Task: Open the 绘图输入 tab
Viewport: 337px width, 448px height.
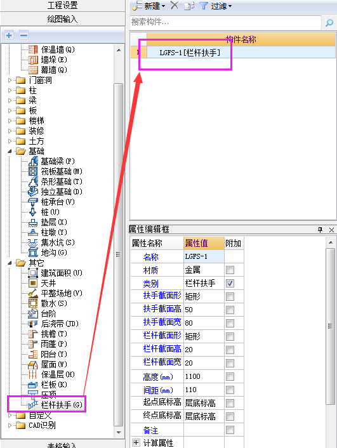Action: click(62, 19)
